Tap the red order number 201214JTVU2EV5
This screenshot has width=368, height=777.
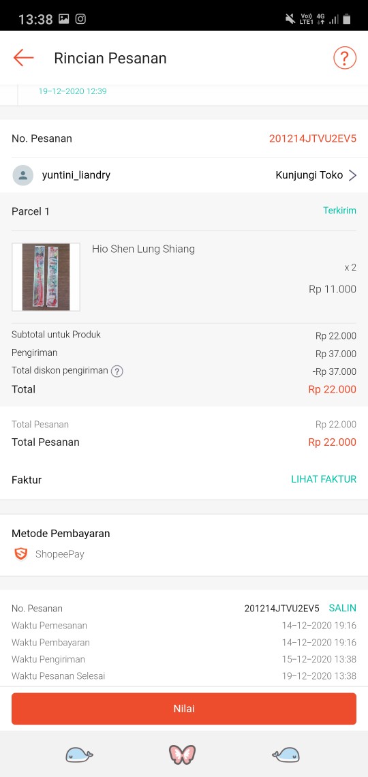tap(313, 138)
